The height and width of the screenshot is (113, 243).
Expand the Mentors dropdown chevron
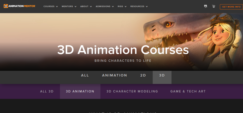click(x=76, y=6)
